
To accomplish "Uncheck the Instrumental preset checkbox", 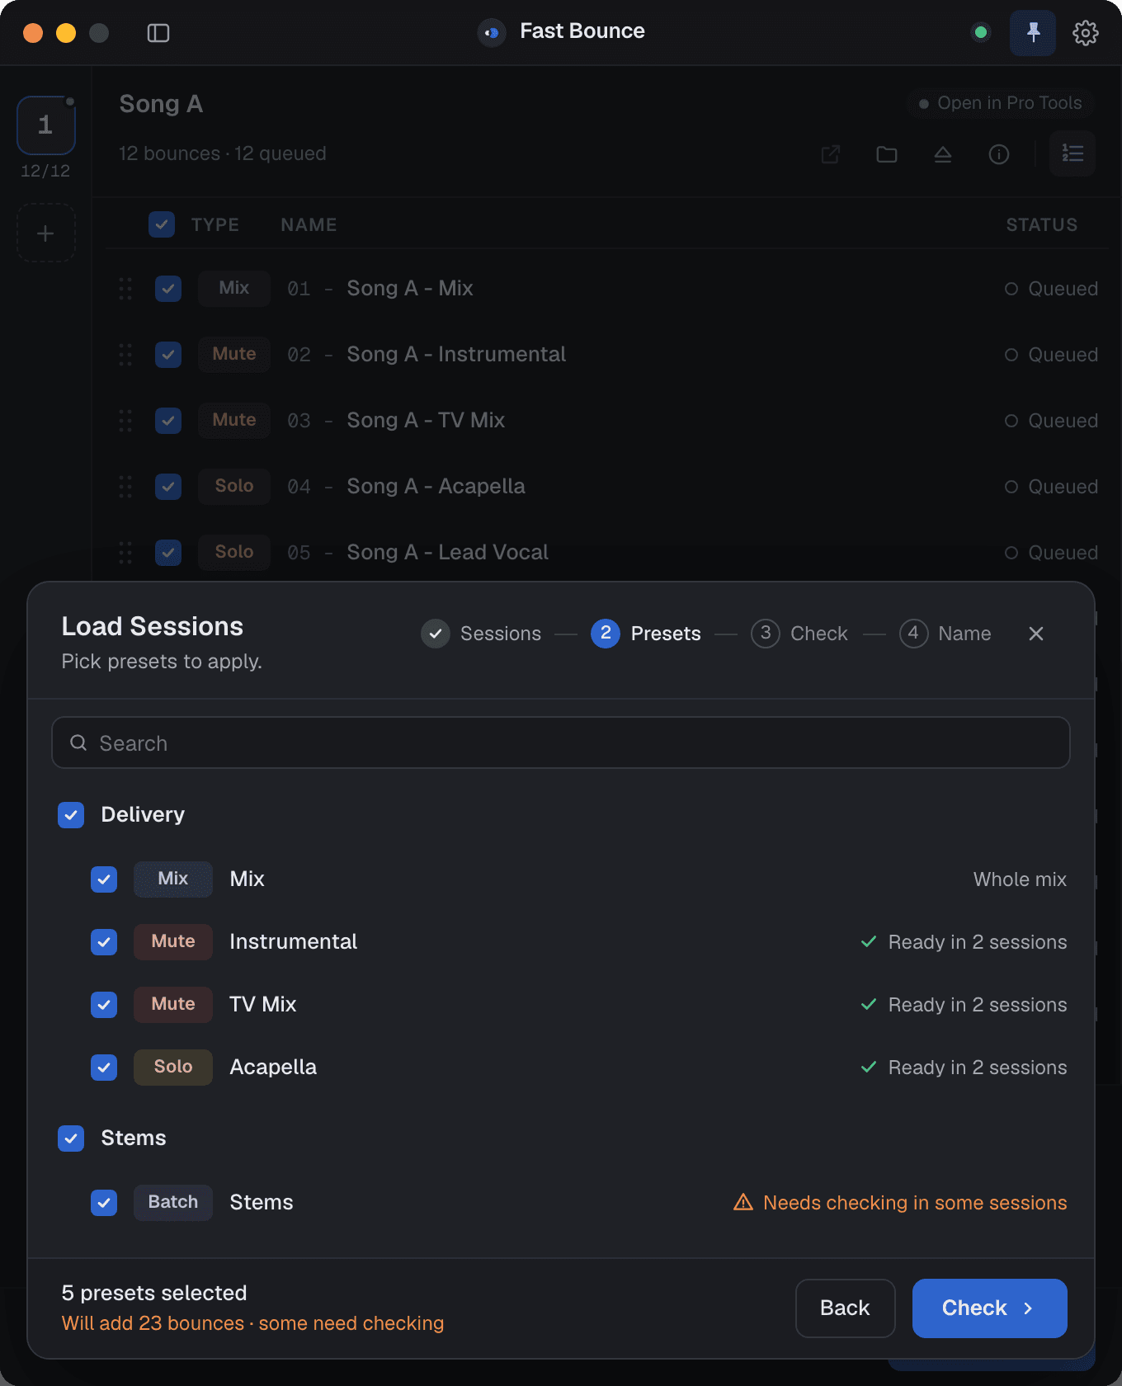I will point(104,942).
